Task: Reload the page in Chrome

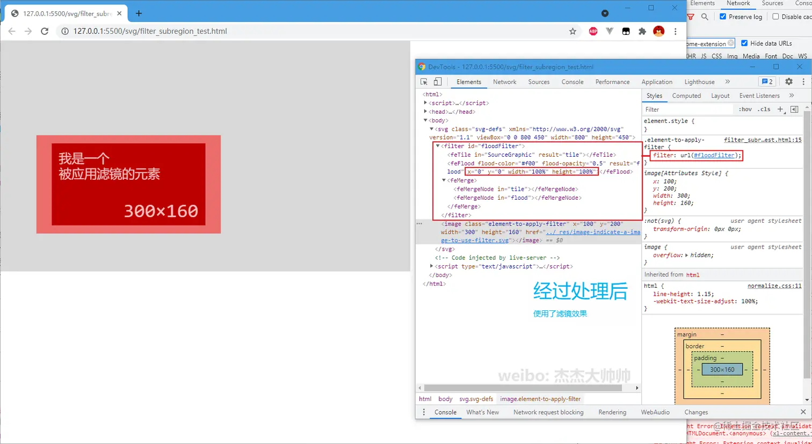Action: (x=45, y=31)
